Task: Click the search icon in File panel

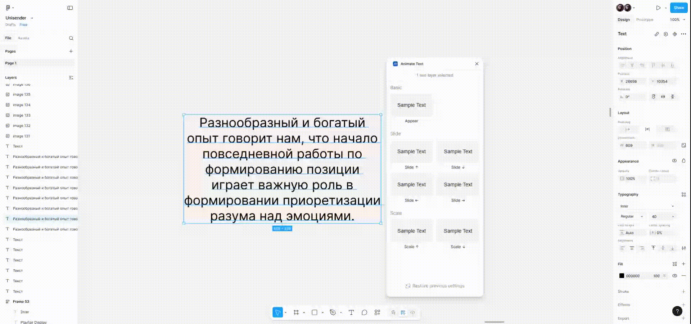Action: (71, 38)
